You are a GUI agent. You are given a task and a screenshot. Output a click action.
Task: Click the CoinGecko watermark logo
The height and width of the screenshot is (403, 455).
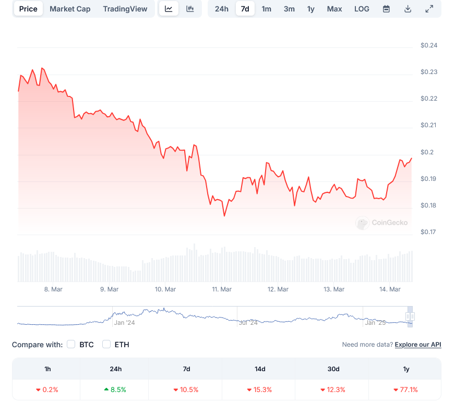tap(382, 223)
